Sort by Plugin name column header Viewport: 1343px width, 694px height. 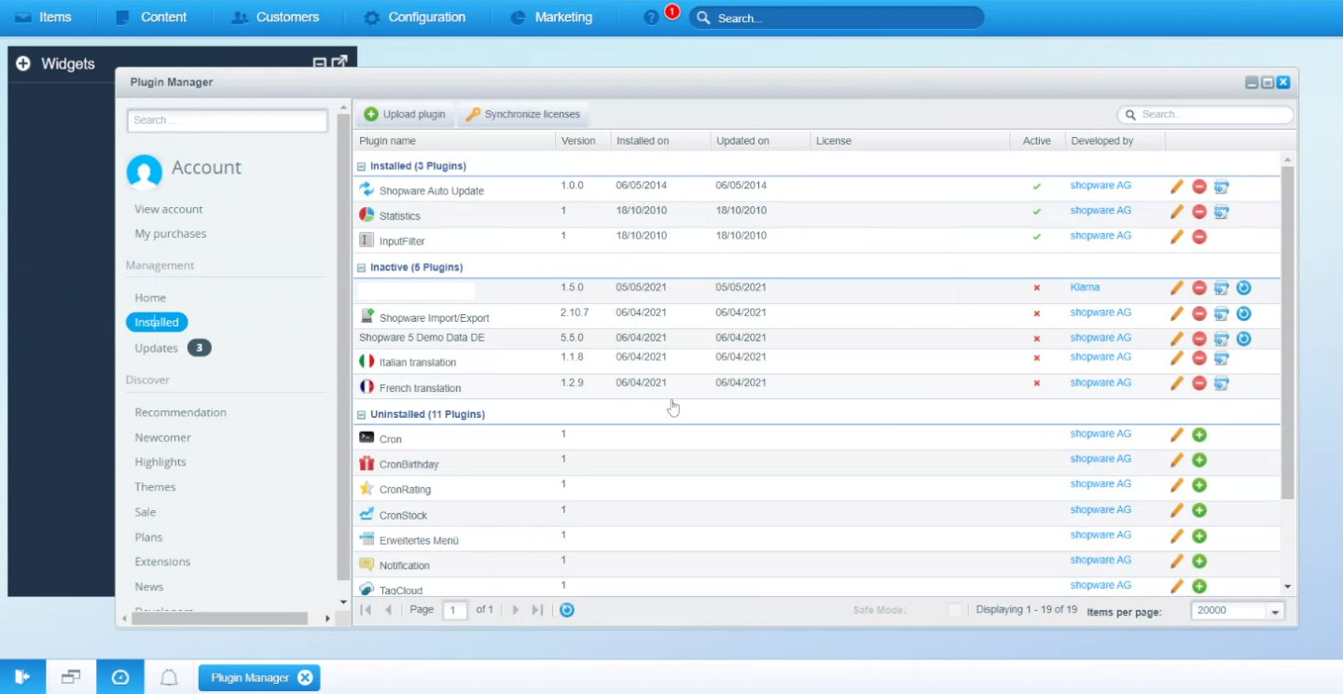pos(454,141)
